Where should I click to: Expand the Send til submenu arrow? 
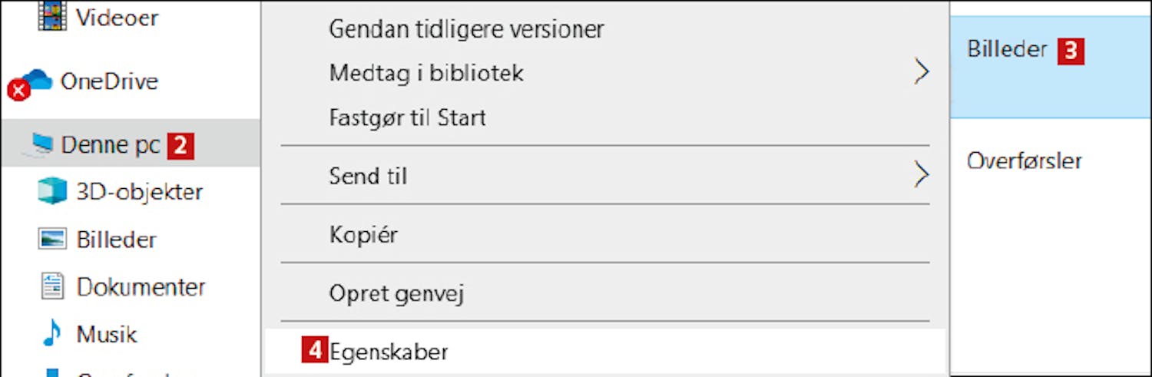click(x=922, y=175)
